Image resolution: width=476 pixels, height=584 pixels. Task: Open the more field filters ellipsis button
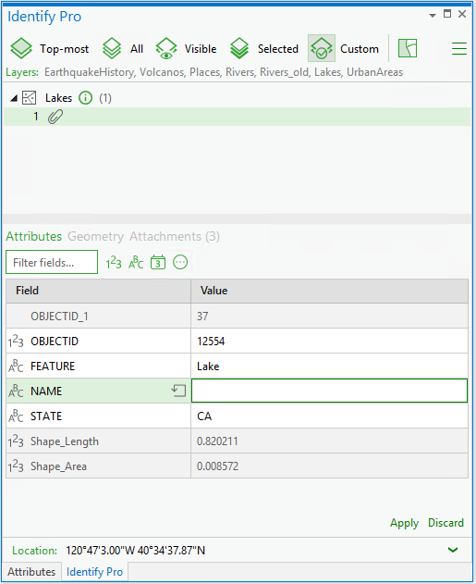click(x=180, y=262)
